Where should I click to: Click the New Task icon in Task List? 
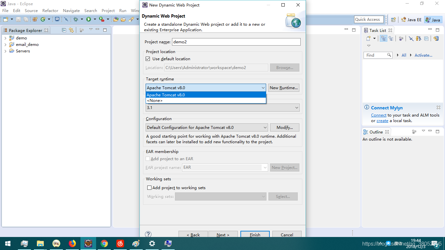pyautogui.click(x=368, y=38)
